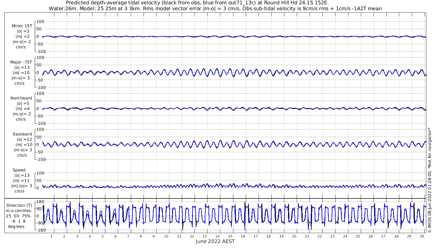Select day 11 on the date axis
435x248 pixels.
pyautogui.click(x=179, y=237)
